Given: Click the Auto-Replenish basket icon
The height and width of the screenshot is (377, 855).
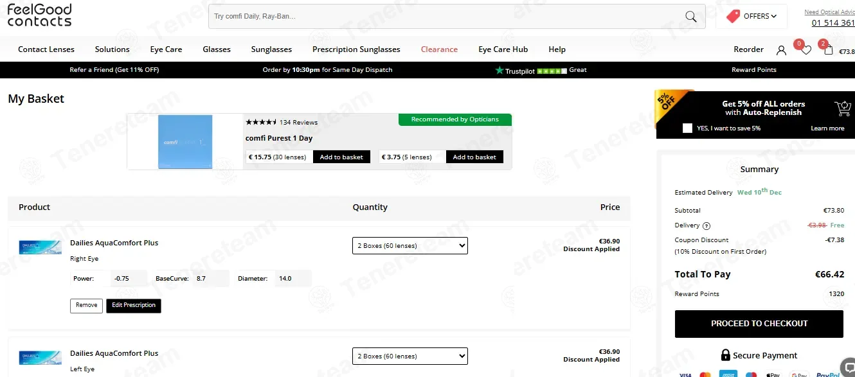Looking at the screenshot, I should pos(842,108).
